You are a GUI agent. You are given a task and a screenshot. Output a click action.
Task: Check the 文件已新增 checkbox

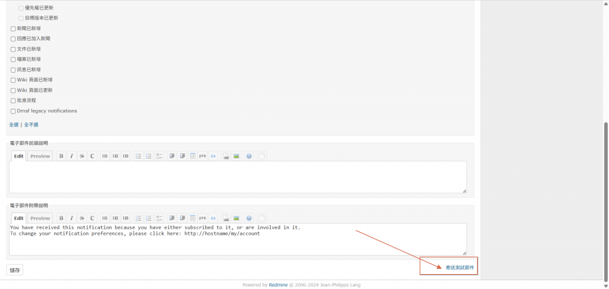point(13,49)
